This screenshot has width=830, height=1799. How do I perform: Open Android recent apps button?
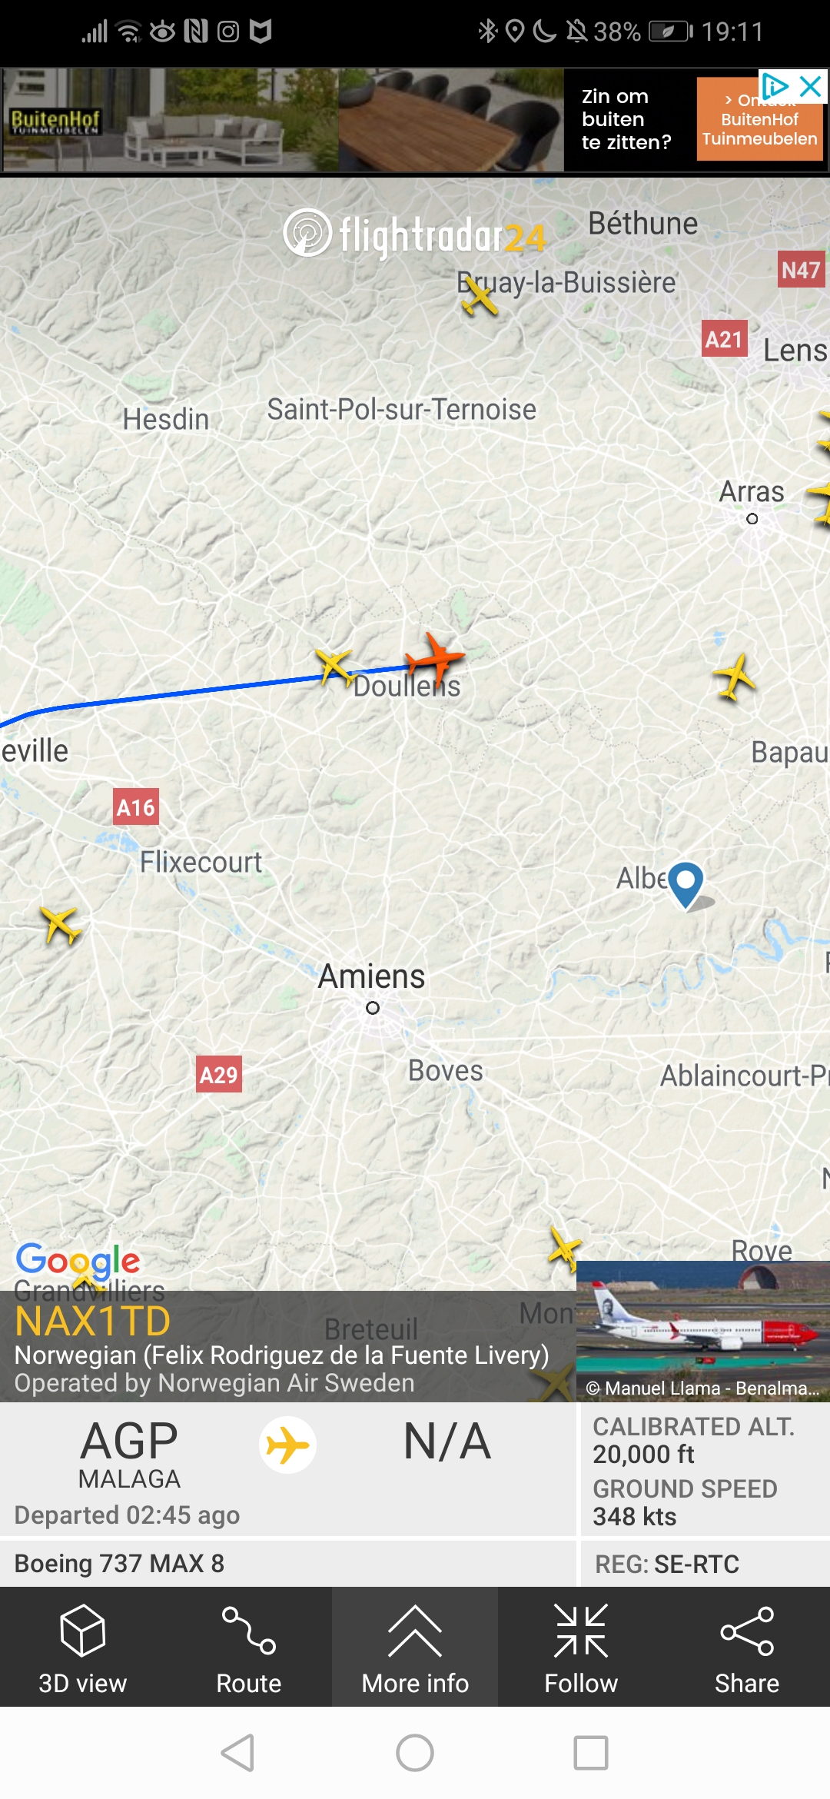(591, 1753)
